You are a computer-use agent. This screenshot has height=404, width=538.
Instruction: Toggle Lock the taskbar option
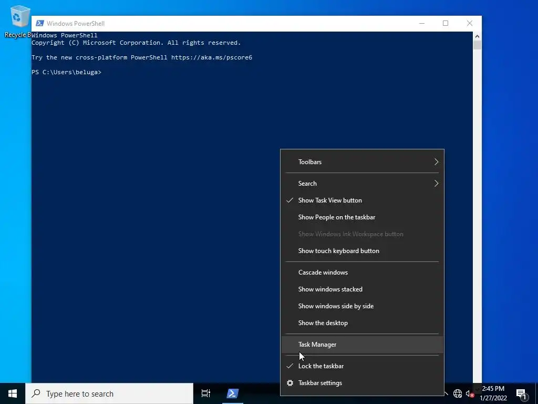(x=363, y=366)
